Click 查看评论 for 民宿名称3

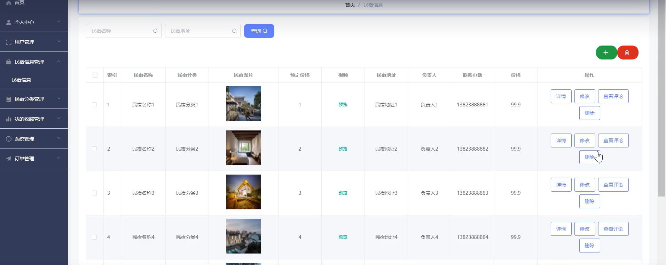pos(613,185)
